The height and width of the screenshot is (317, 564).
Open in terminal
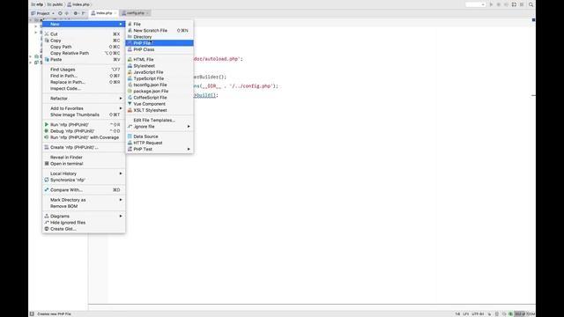84,164
